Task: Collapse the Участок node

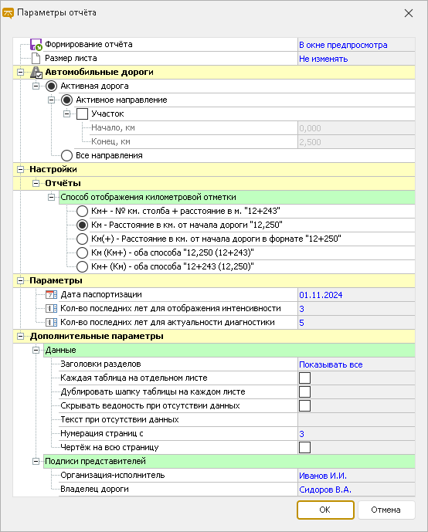Action: 67,114
